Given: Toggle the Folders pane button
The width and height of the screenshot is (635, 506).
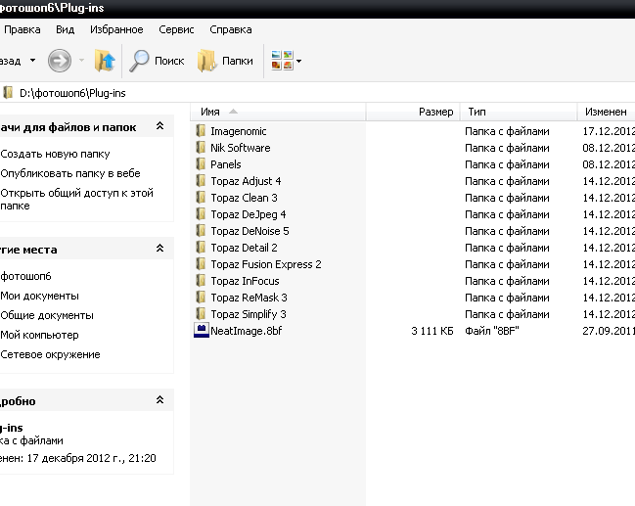Looking at the screenshot, I should 206,61.
